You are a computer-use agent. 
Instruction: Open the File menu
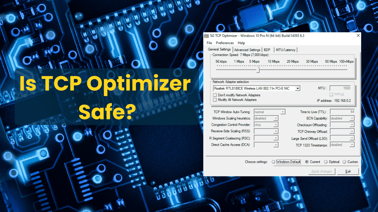(x=209, y=43)
